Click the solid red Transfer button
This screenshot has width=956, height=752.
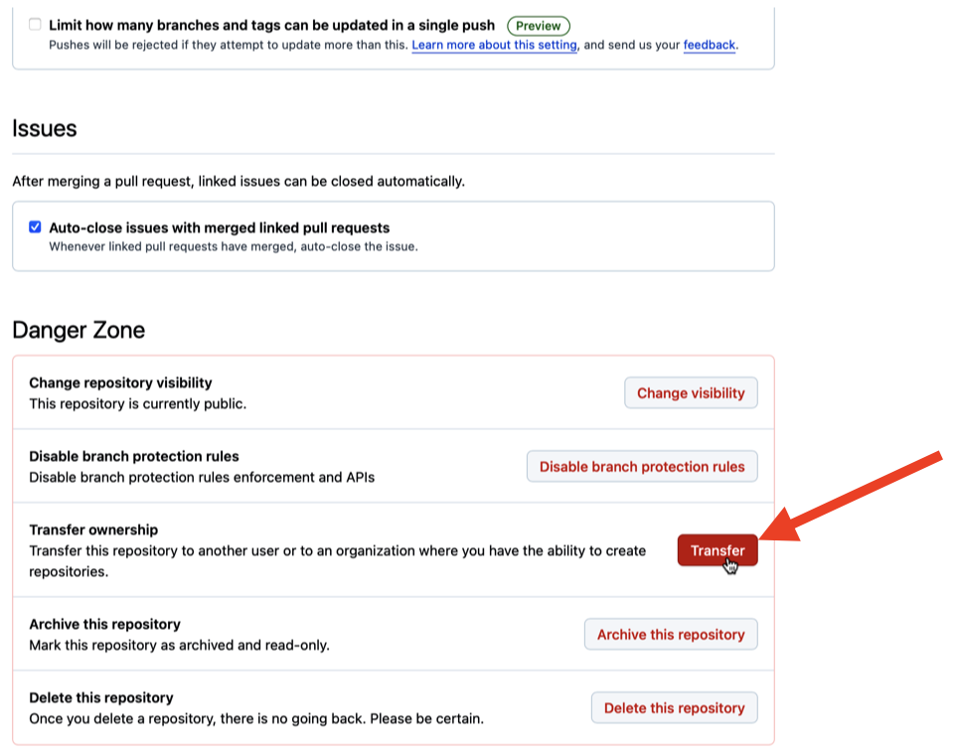pos(717,550)
